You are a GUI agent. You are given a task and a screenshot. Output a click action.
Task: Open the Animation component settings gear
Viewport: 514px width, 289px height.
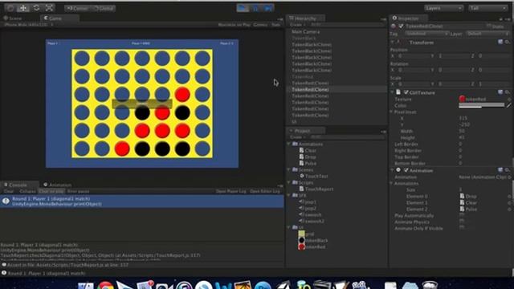(x=507, y=170)
